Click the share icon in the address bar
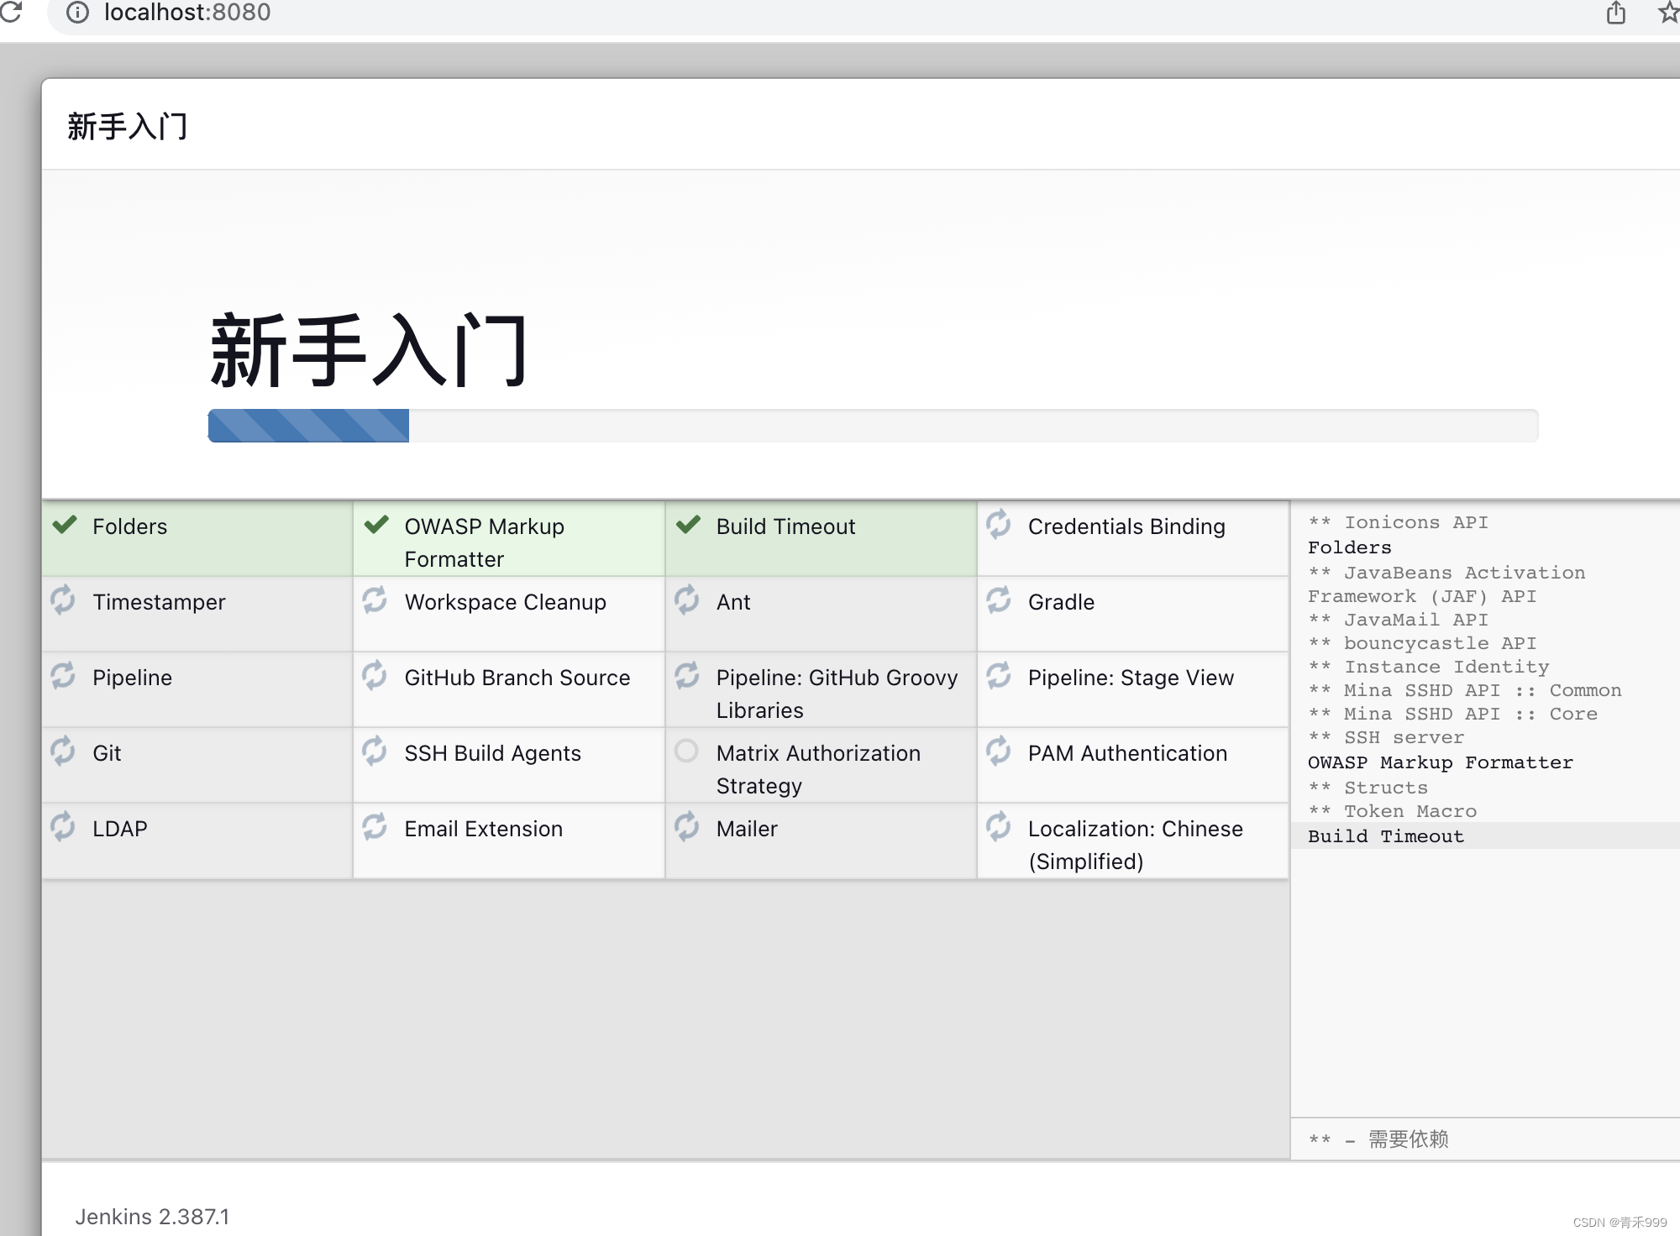 [1616, 13]
